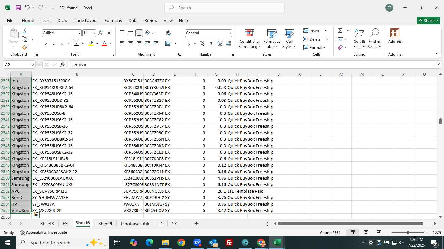Click the Share button

[428, 20]
